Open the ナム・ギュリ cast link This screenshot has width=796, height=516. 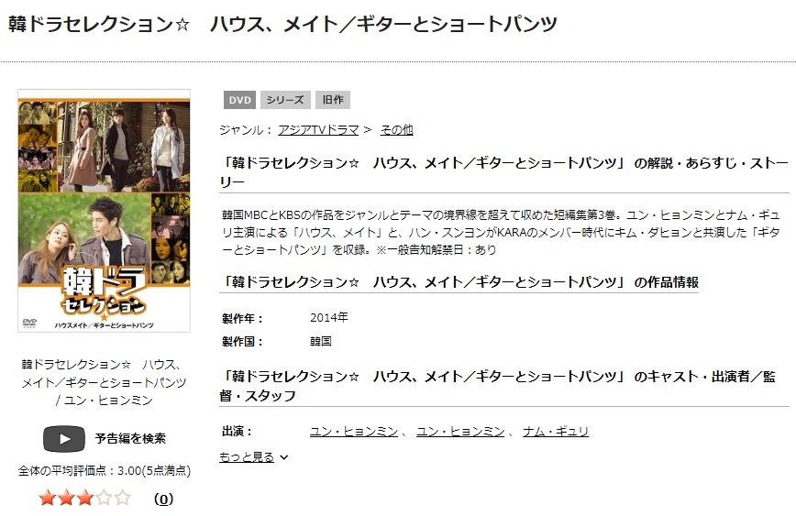pyautogui.click(x=556, y=432)
